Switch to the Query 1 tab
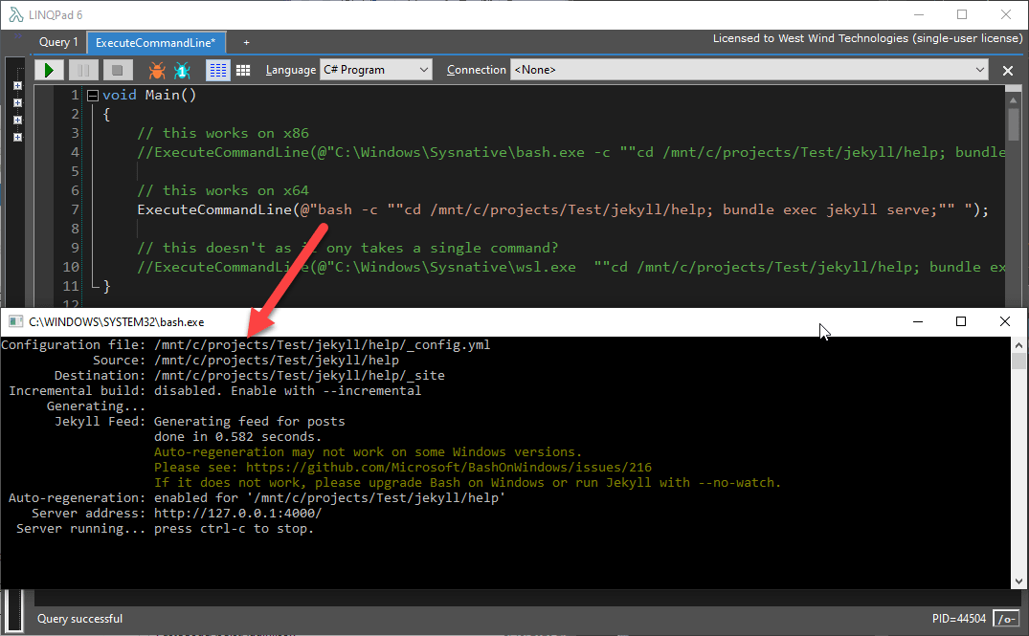Viewport: 1029px width, 636px height. tap(58, 42)
